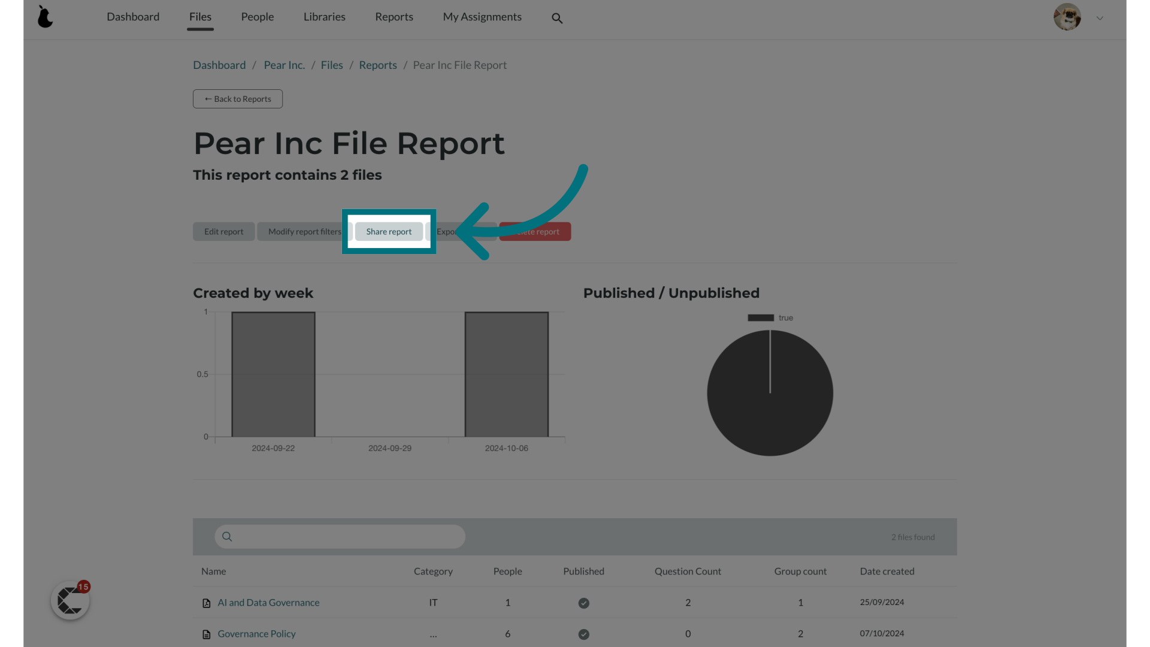The image size is (1150, 647).
Task: Click the Delete report icon
Action: [535, 231]
